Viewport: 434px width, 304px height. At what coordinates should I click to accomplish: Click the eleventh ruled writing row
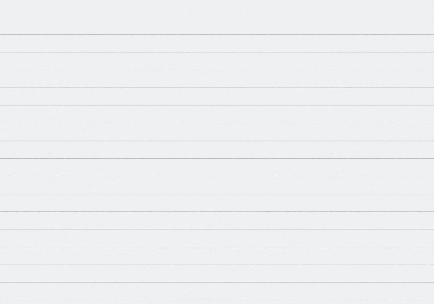click(x=217, y=220)
